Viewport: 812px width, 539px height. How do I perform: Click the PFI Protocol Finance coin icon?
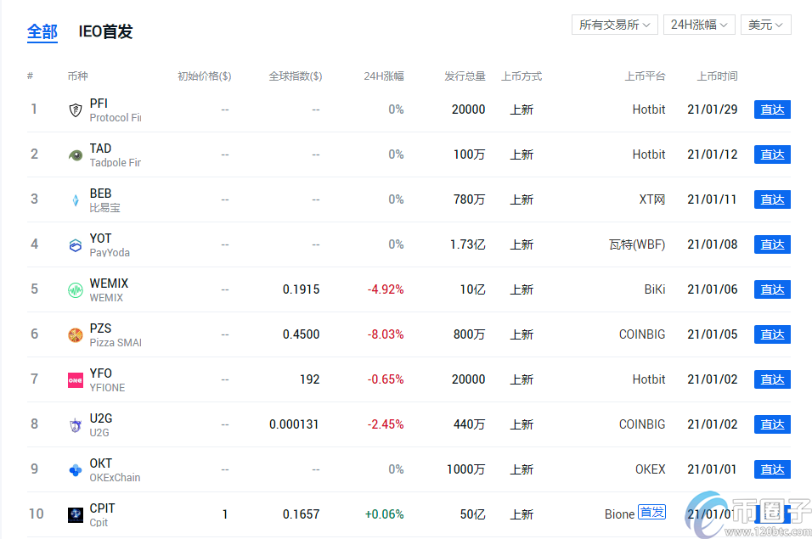[76, 110]
